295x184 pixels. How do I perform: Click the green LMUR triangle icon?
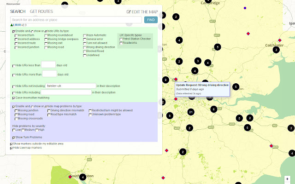(12, 25)
